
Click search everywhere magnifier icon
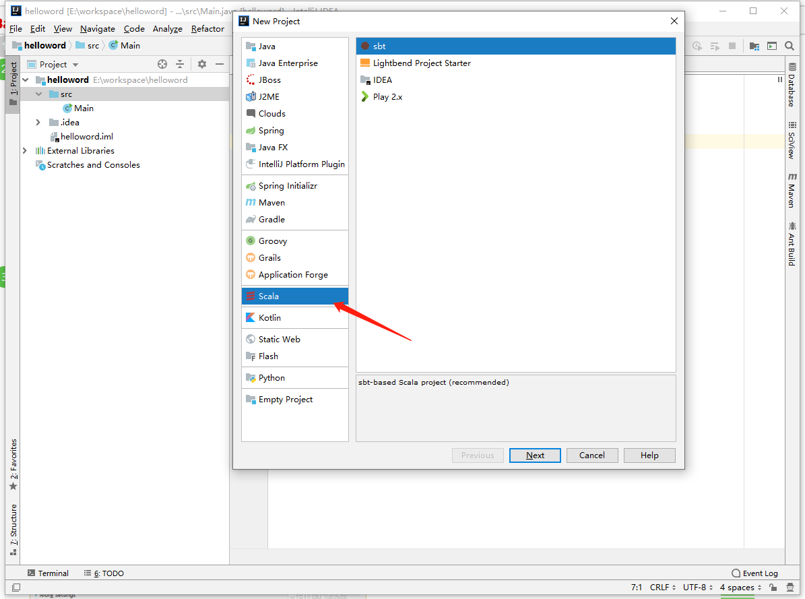tap(790, 46)
